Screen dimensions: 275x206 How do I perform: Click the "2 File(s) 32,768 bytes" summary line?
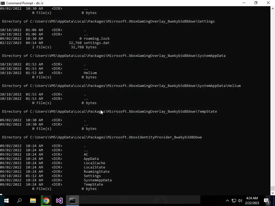64,47
